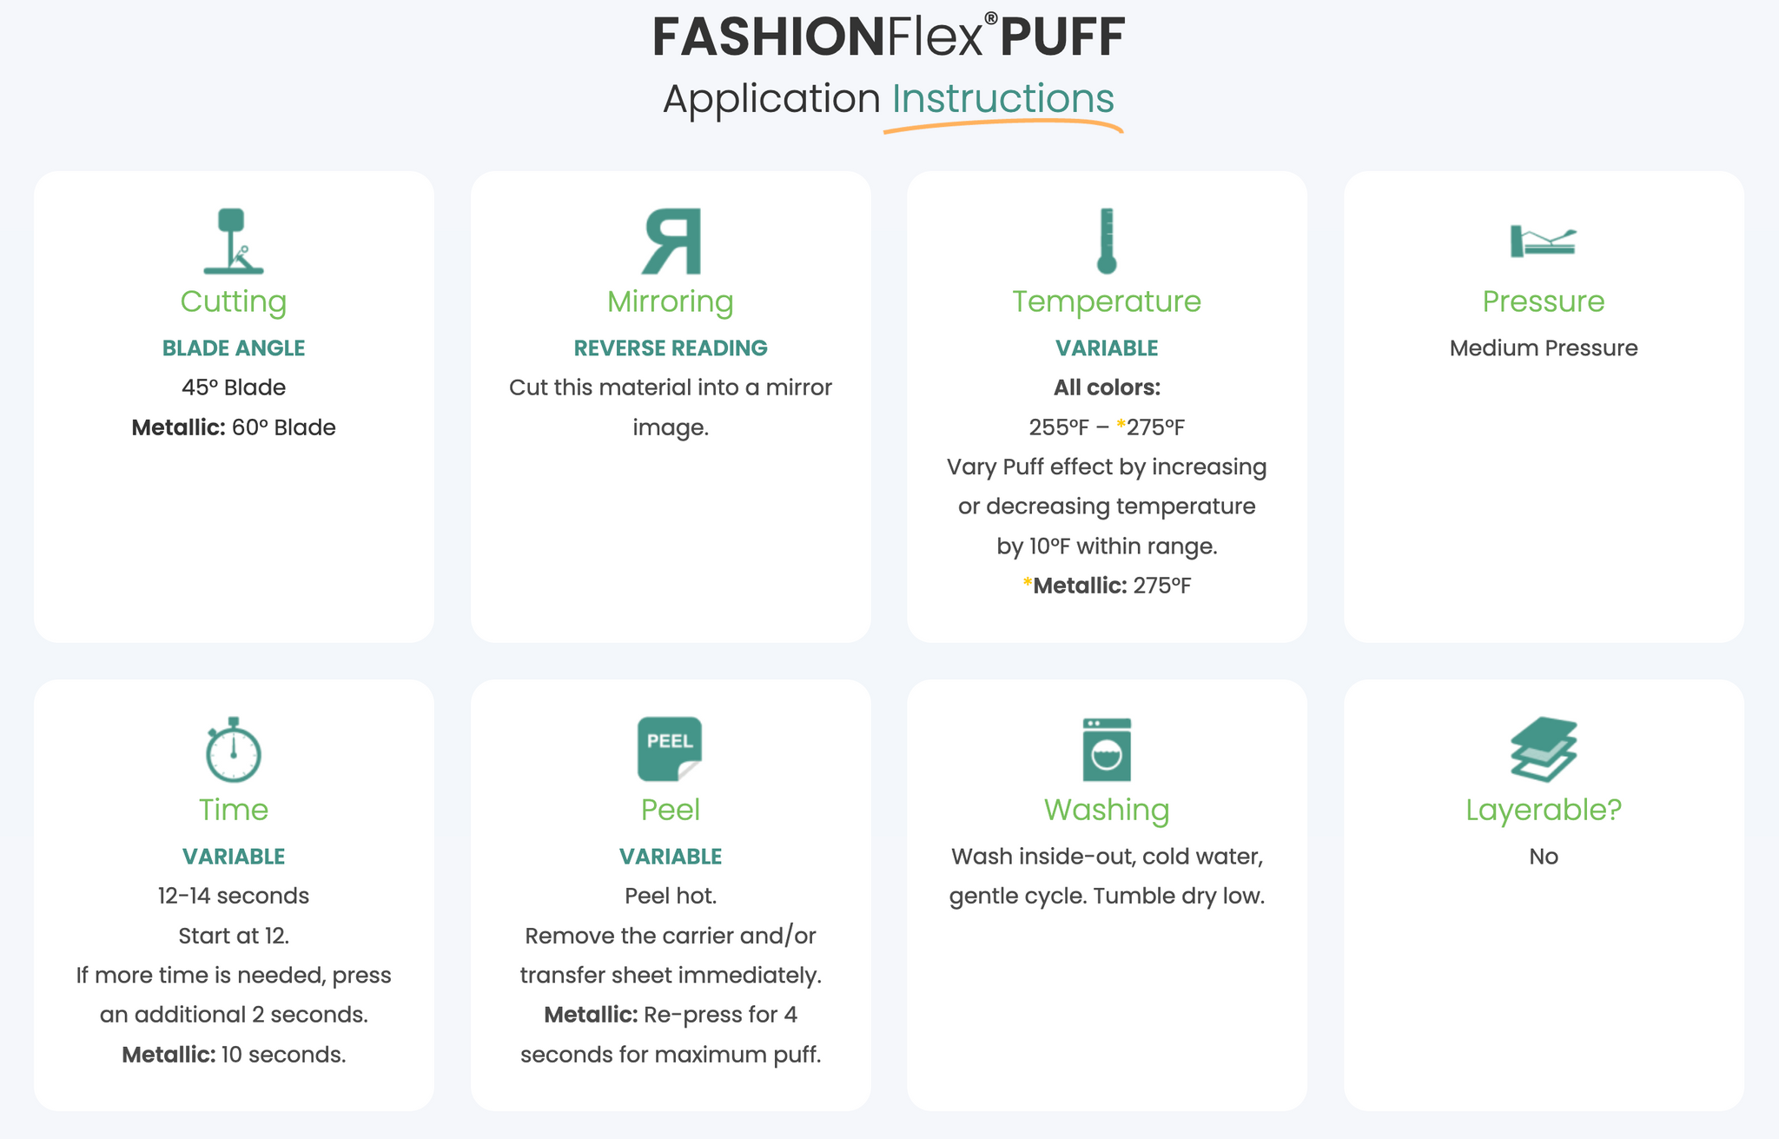Click the Layerable? heading
The height and width of the screenshot is (1139, 1779).
[1544, 810]
